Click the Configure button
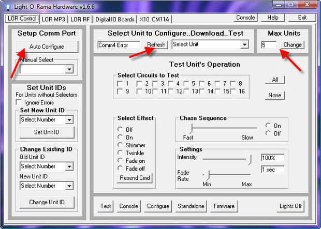 click(158, 206)
